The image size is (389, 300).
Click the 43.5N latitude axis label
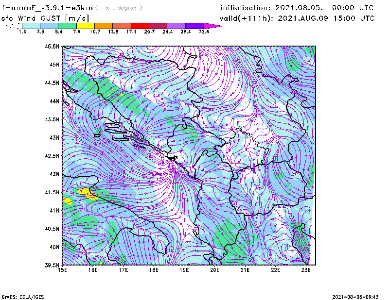tap(52, 119)
